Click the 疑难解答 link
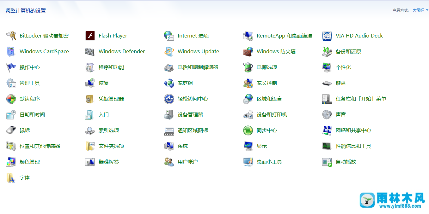 pos(109,162)
